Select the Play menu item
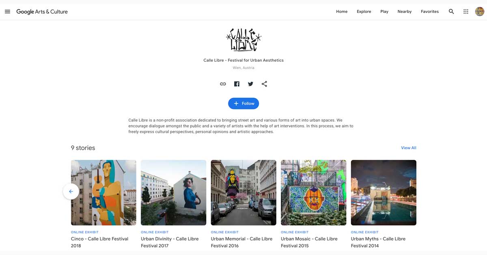Viewport: 487px width, 255px height. click(384, 11)
